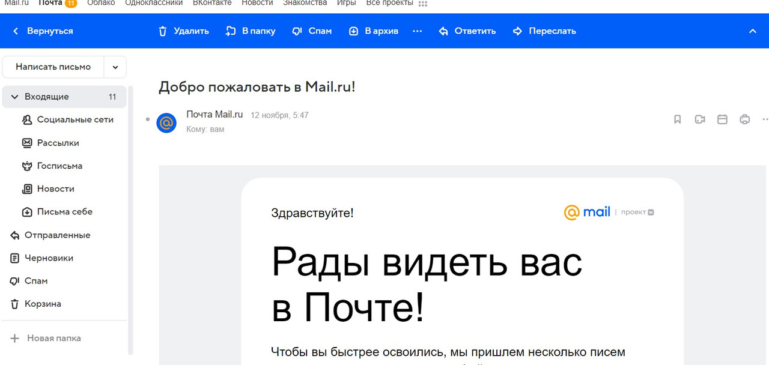
Task: Click the Вернуться back chevron
Action: (x=16, y=31)
